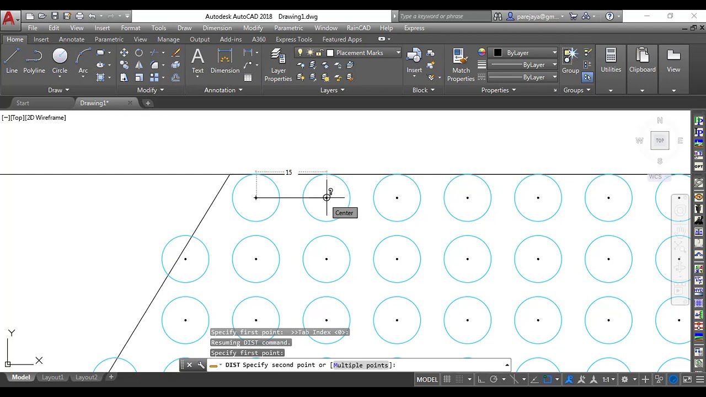Viewport: 706px width, 397px height.
Task: Click the Table icon in Annotation
Action: click(x=248, y=78)
